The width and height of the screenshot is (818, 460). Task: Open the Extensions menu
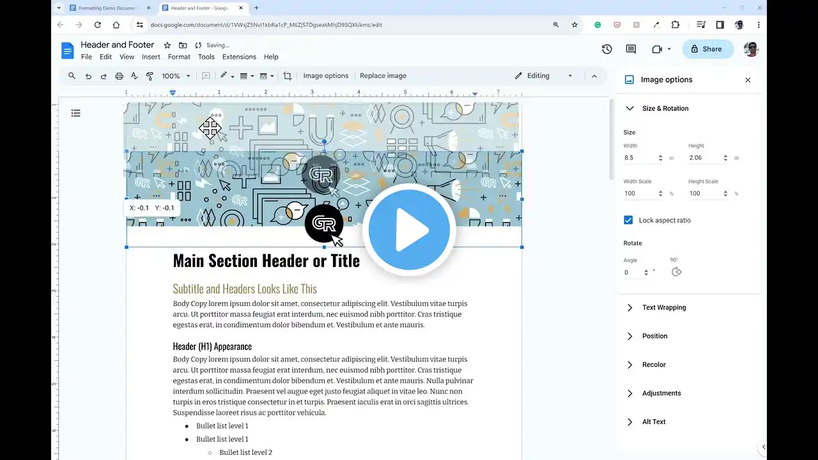(239, 57)
